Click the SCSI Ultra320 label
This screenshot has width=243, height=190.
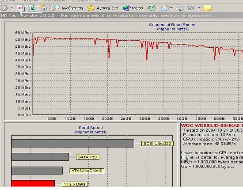157,144
